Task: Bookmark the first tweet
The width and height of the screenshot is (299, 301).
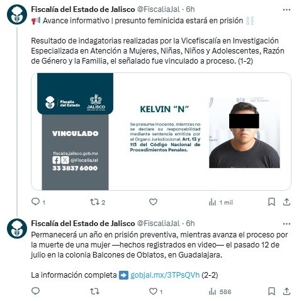Action: (271, 202)
